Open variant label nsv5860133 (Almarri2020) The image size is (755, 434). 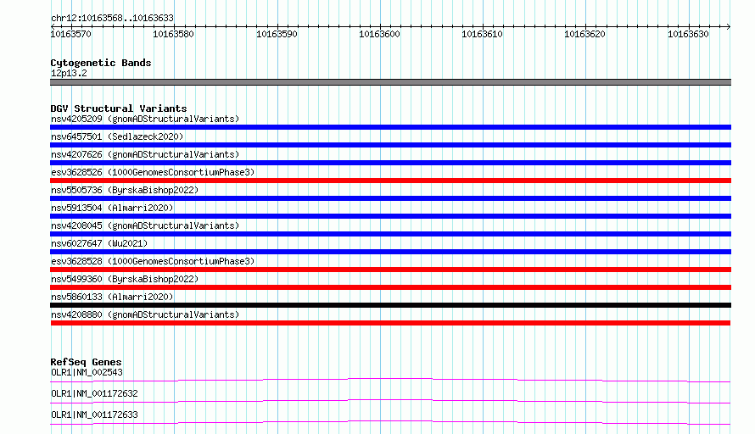pos(112,297)
